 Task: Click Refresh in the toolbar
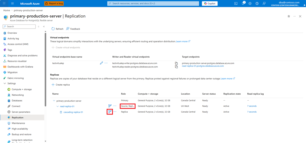(57, 29)
